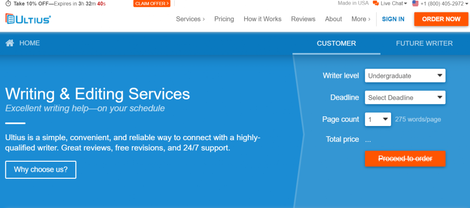Viewport: 470px width, 208px height.
Task: Open How it Works page
Action: tap(263, 19)
